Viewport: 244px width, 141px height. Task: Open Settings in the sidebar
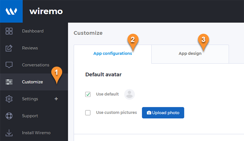tap(34, 99)
